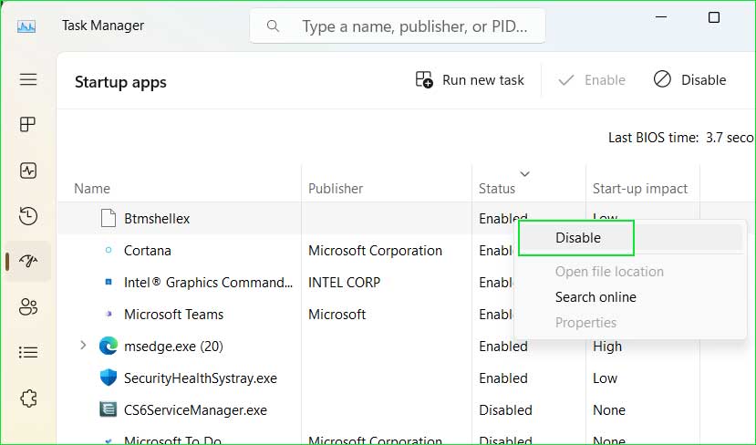Choose Properties in the context menu
This screenshot has height=445, width=756.
[x=585, y=323]
